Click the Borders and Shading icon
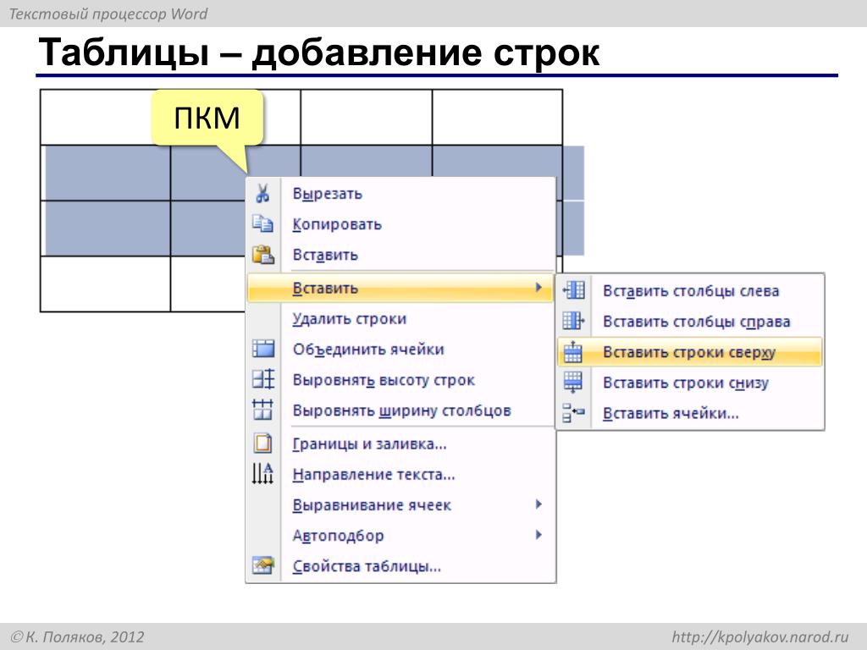867x650 pixels. click(x=262, y=443)
